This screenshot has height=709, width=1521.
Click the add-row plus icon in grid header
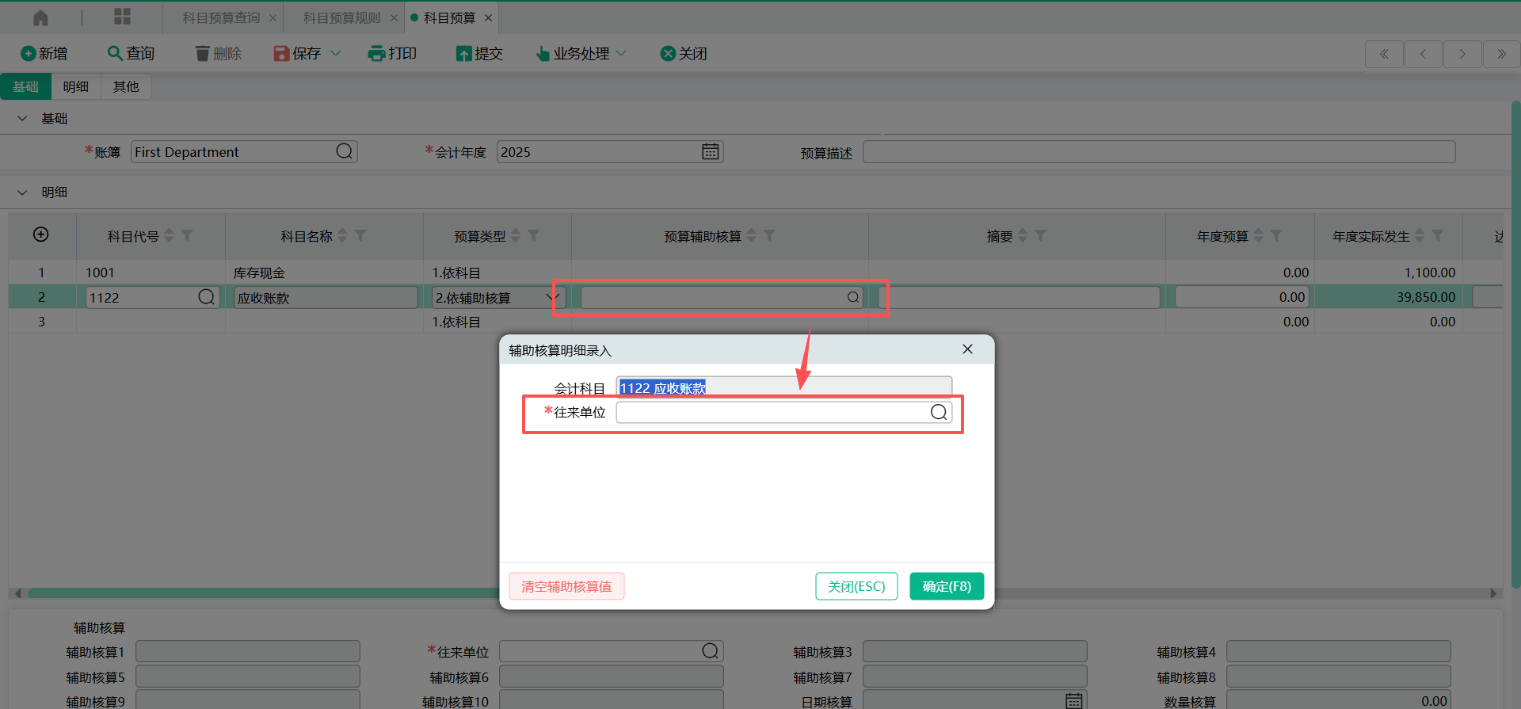coord(41,234)
